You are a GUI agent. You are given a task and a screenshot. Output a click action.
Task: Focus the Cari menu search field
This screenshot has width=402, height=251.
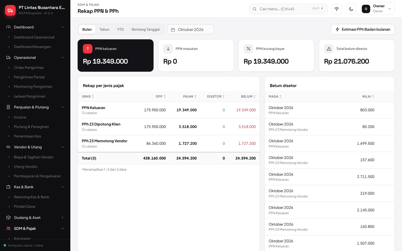[x=288, y=9]
